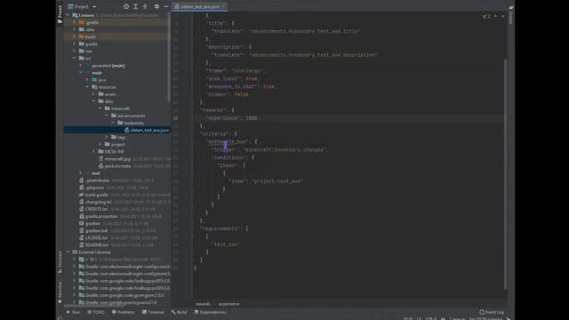Expand the test folder
The height and width of the screenshot is (320, 569).
click(x=81, y=173)
